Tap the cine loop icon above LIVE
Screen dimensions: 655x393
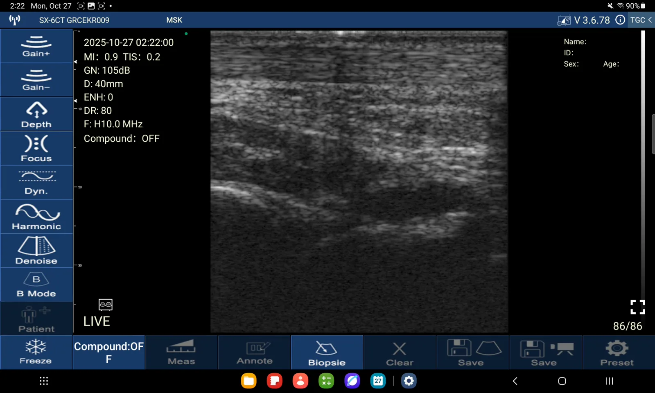coord(106,305)
